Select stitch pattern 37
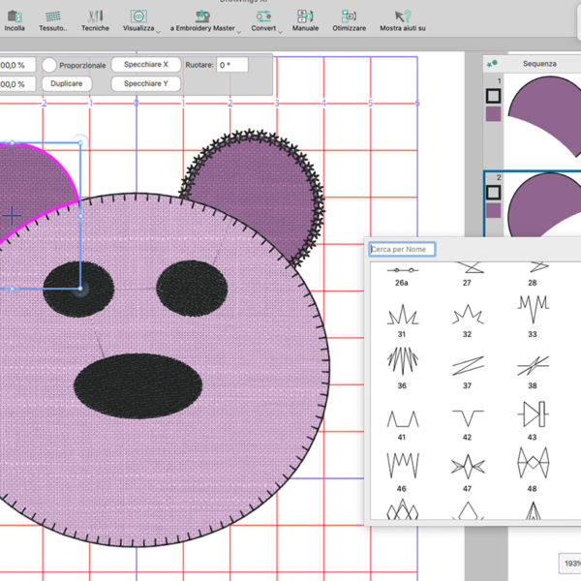The width and height of the screenshot is (581, 581). 468,372
